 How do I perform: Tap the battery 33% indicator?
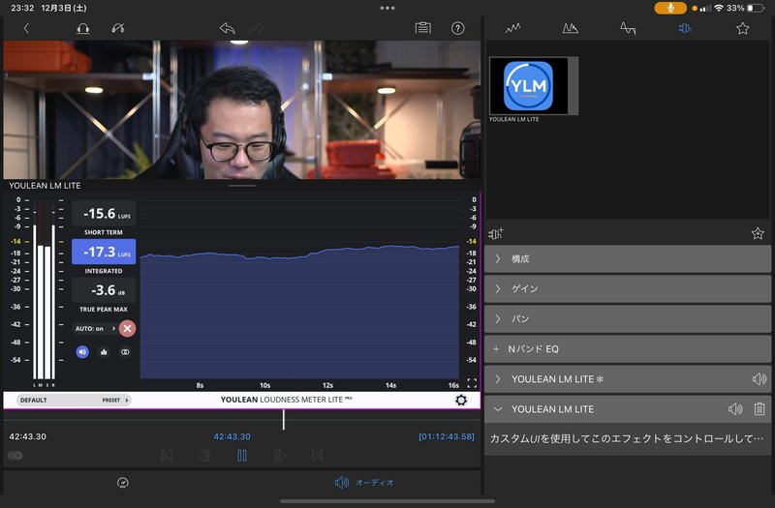click(746, 8)
